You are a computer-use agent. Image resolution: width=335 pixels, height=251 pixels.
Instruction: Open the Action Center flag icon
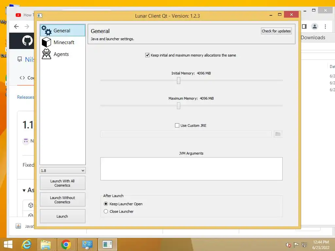296,245
